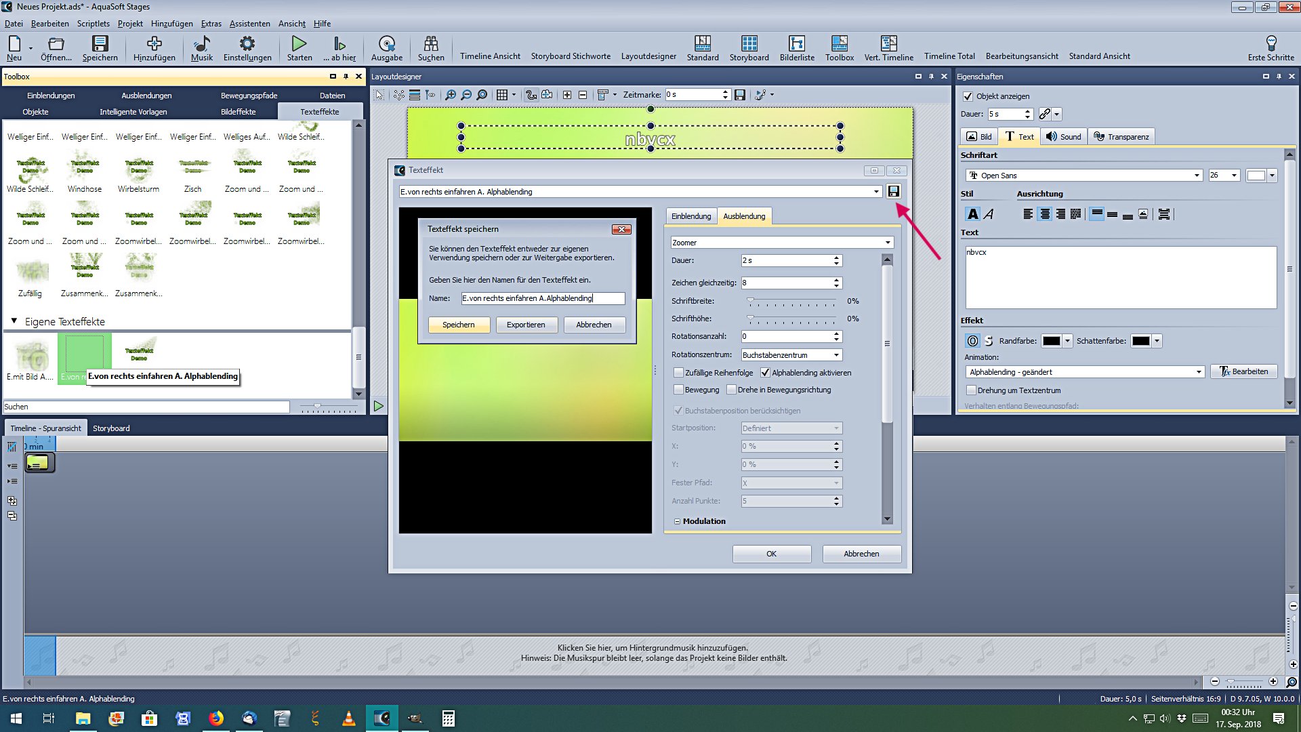
Task: Collapse the Eigene Texteffekte section
Action: click(14, 321)
